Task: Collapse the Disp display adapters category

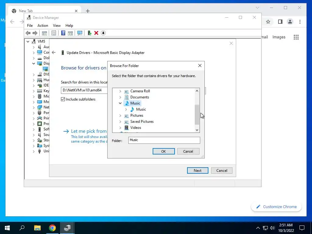Action: 34,63
